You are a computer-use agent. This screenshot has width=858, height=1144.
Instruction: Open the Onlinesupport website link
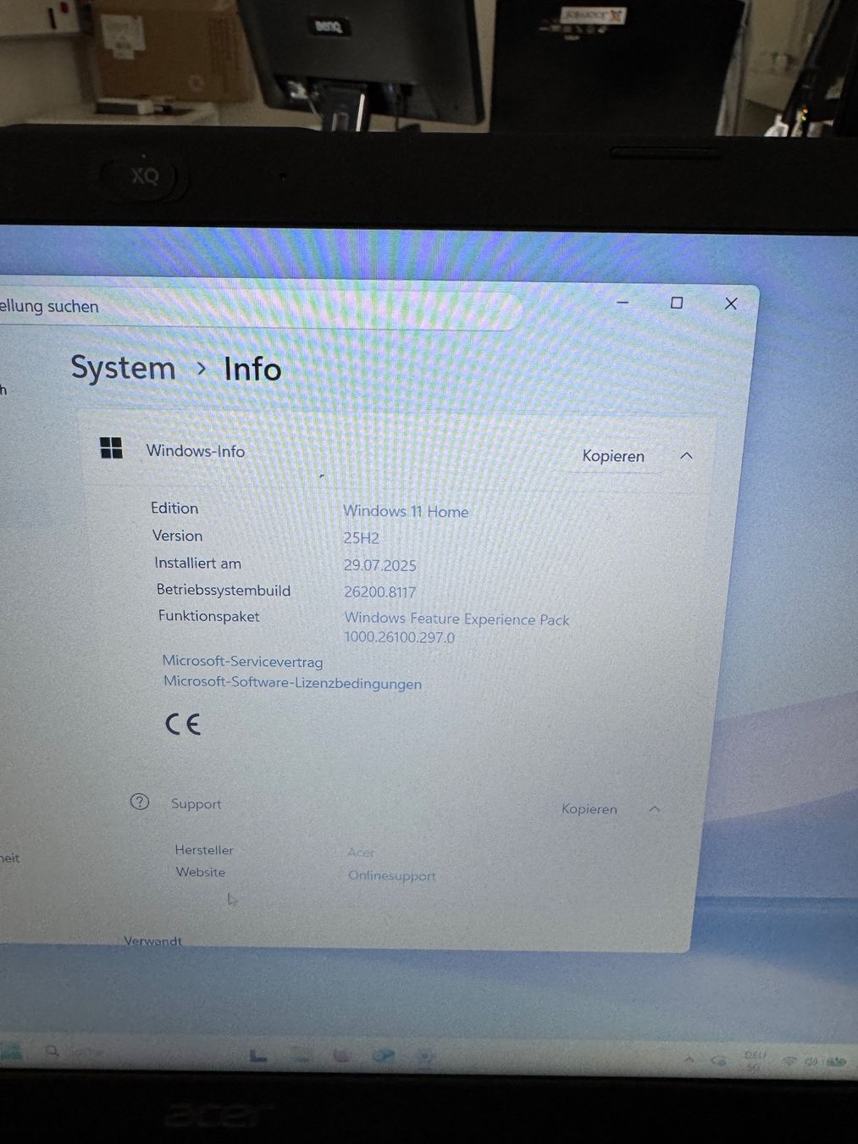coord(391,875)
